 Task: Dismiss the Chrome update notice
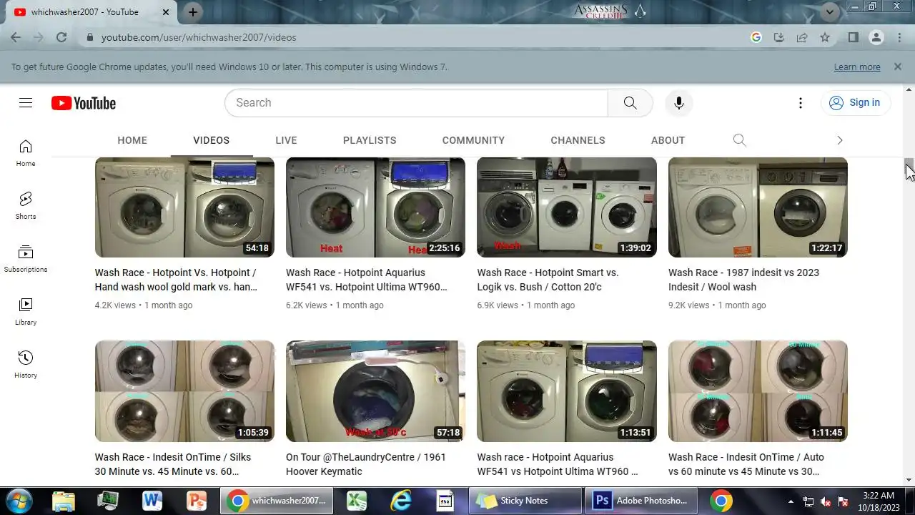(898, 67)
